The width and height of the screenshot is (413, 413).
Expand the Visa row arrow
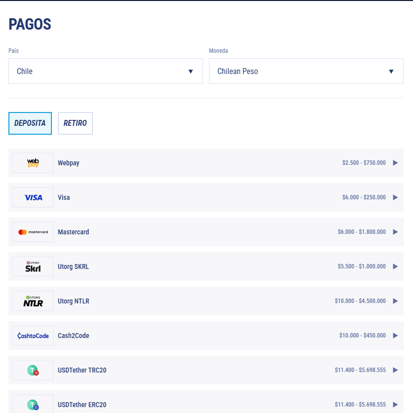395,197
